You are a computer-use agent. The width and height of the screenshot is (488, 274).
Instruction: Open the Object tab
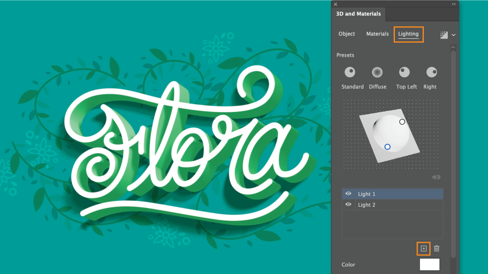tap(347, 34)
